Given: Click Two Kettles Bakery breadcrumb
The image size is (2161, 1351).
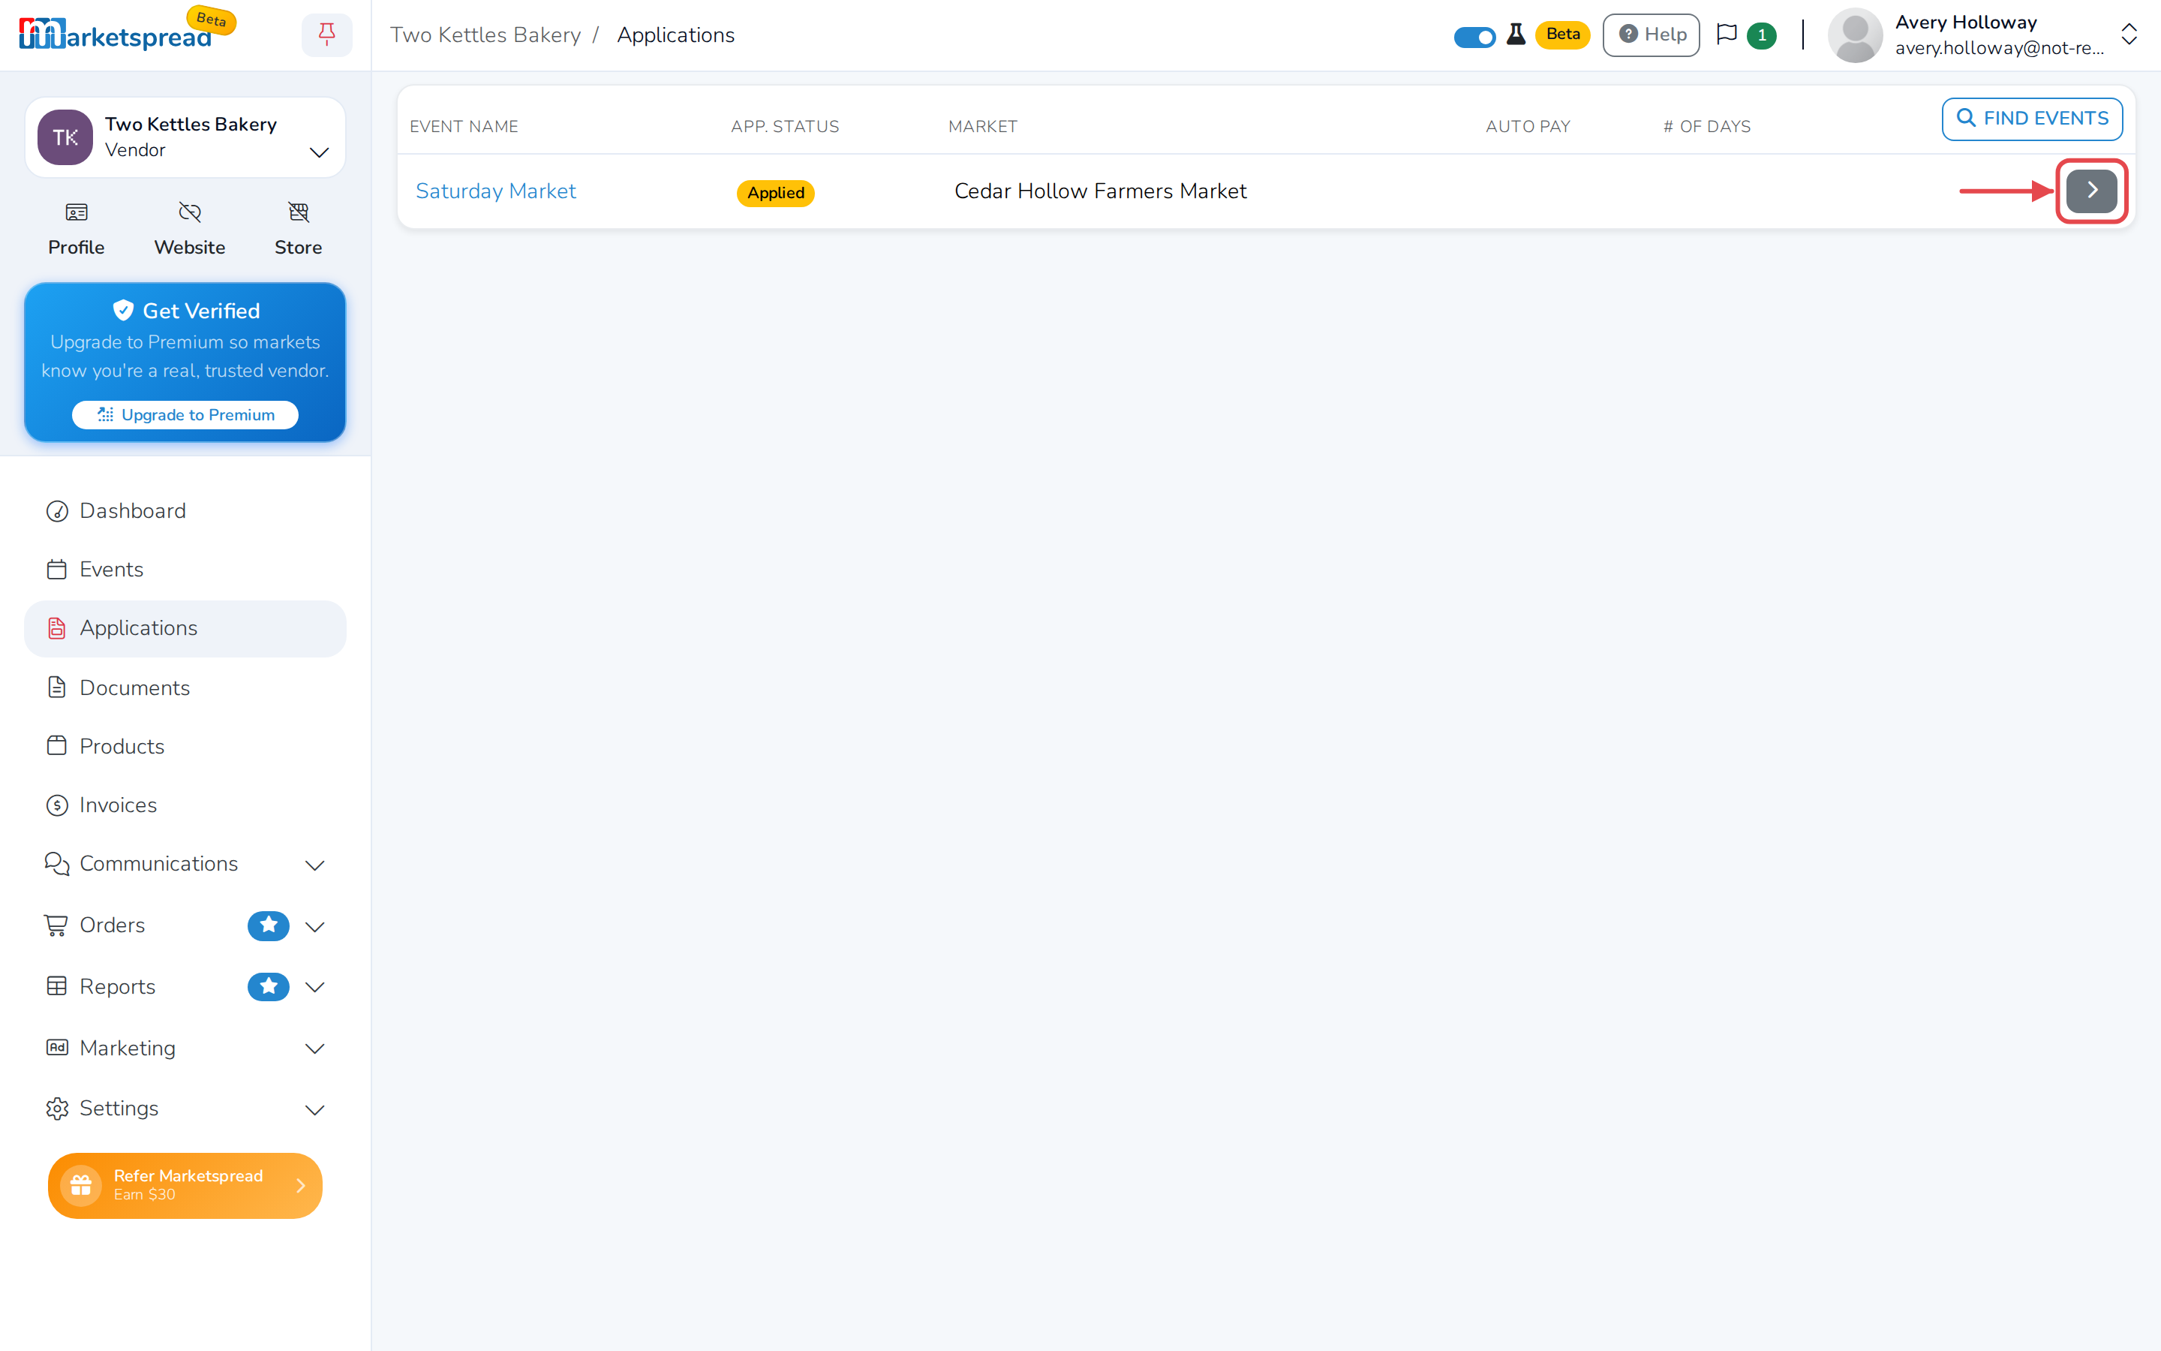Looking at the screenshot, I should [485, 35].
